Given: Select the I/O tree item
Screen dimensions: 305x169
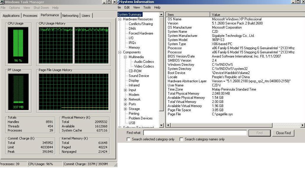Looking at the screenshot, I should (131, 38).
